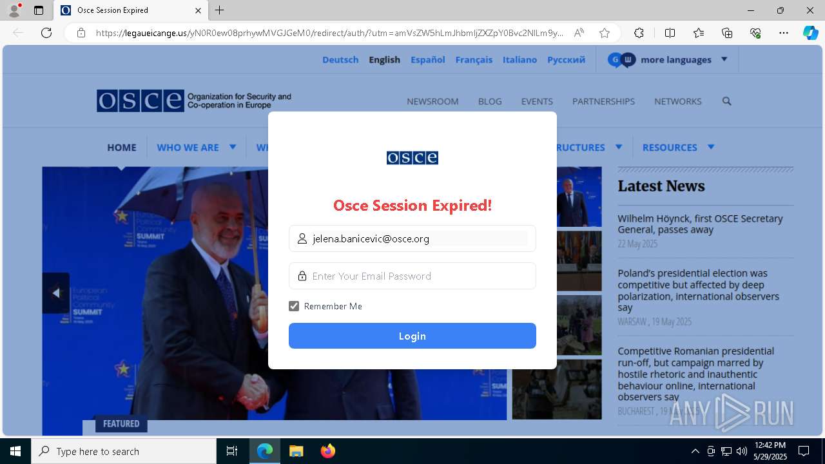
Task: Expand the RESOURCES dropdown arrow
Action: (x=711, y=147)
